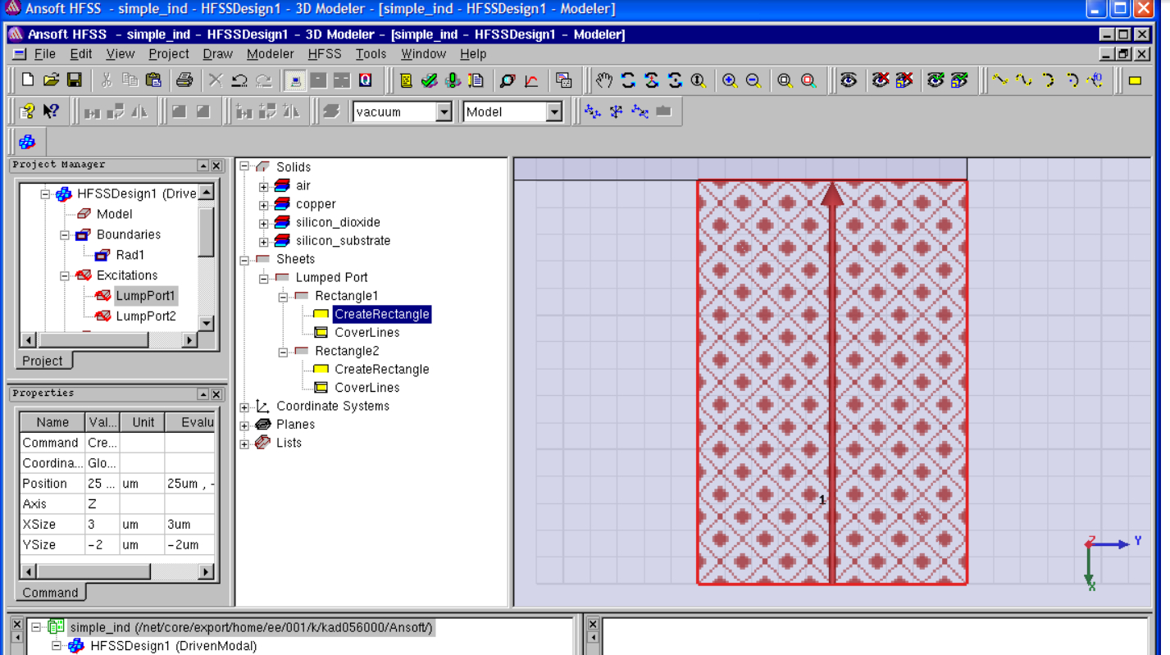Image resolution: width=1170 pixels, height=655 pixels.
Task: Click the Properties horizontal scrollbar right arrow
Action: point(206,571)
